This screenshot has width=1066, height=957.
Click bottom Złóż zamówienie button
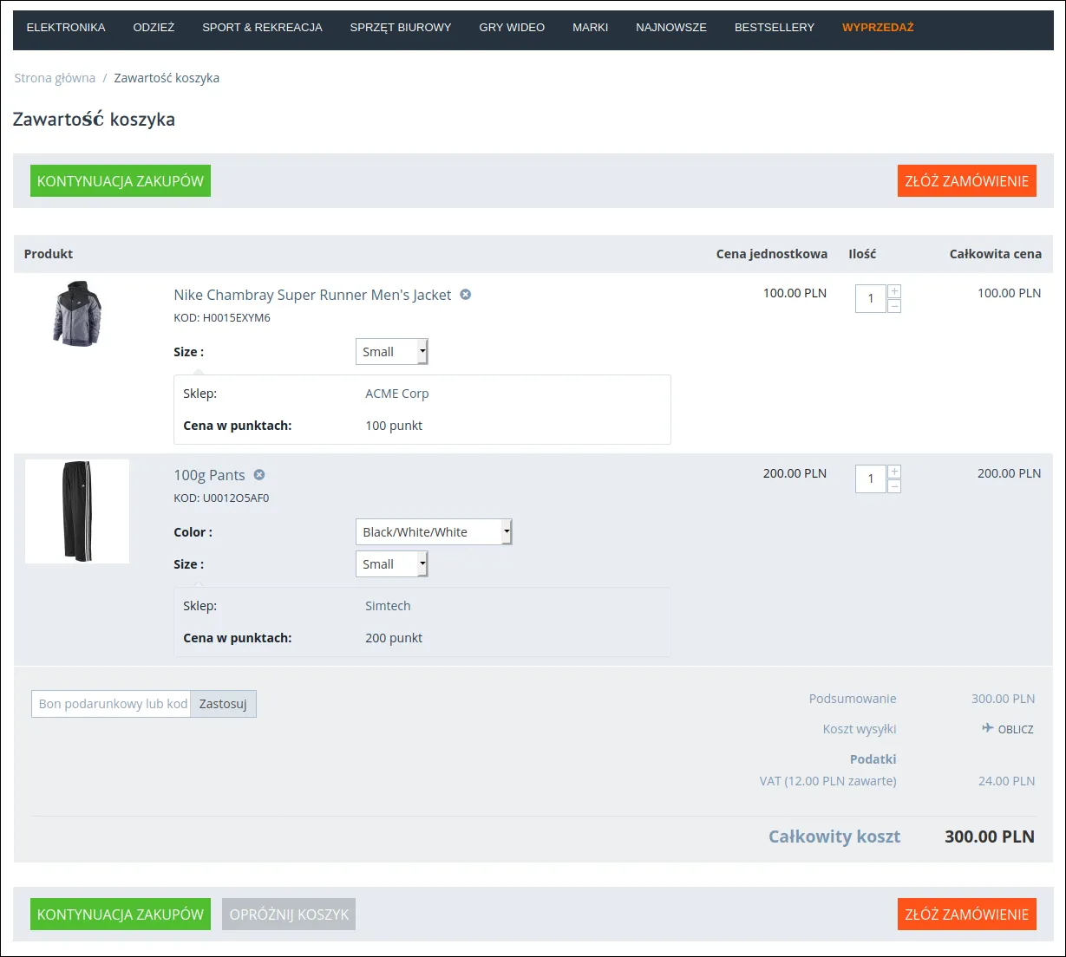pos(966,915)
